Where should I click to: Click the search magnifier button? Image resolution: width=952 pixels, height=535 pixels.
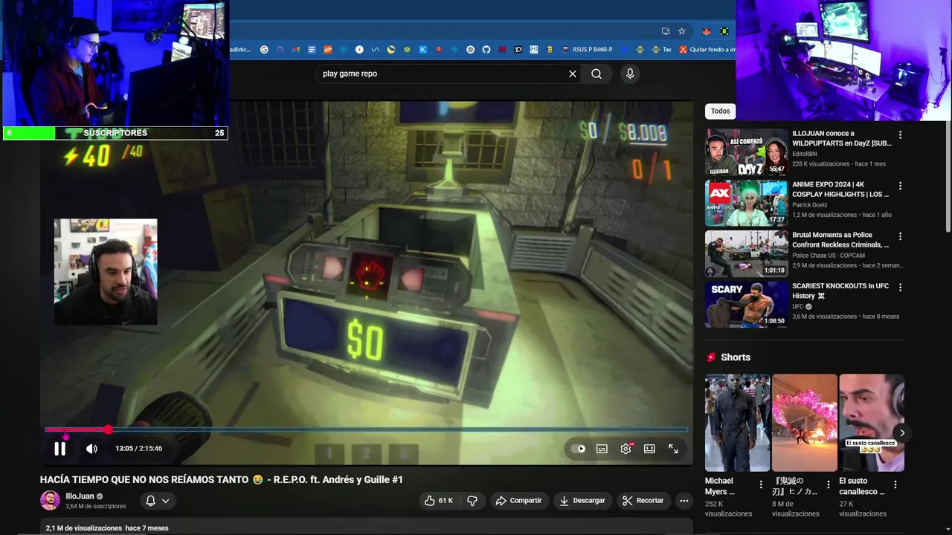click(596, 74)
